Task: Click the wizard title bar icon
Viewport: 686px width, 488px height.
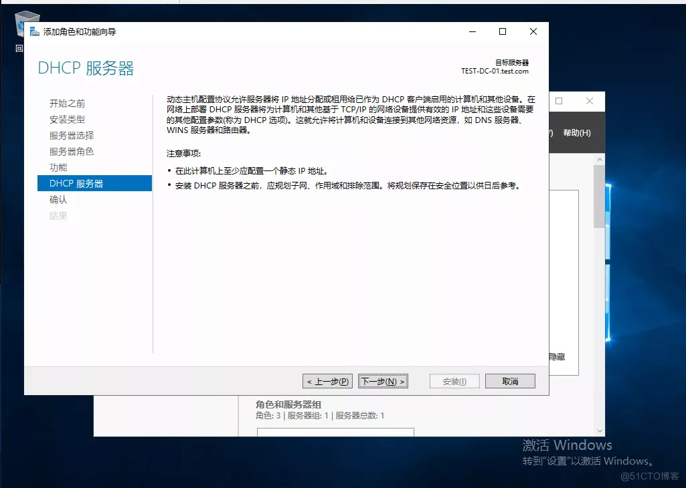Action: 35,31
